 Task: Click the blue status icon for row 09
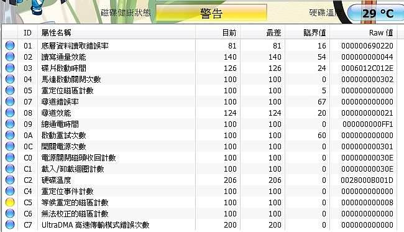coord(10,124)
